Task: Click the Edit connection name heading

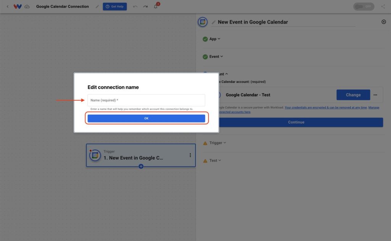Action: coord(113,87)
